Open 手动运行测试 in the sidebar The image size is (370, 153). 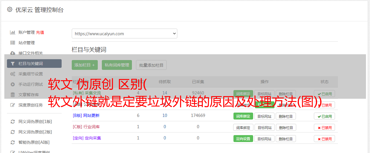click(x=31, y=84)
